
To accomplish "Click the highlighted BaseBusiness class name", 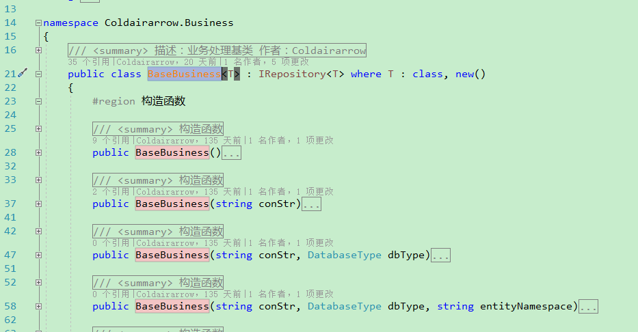I will pos(184,74).
